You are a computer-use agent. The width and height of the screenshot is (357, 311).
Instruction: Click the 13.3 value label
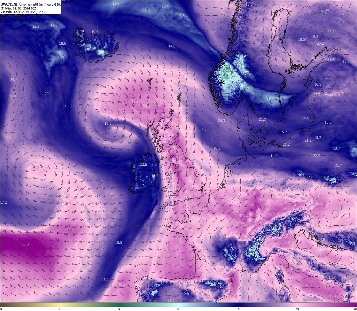tap(36, 26)
